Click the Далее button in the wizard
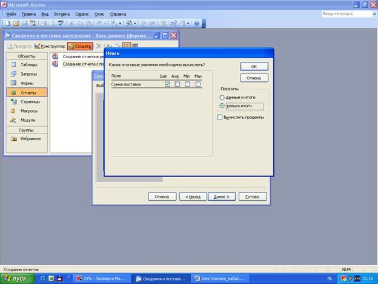 [x=221, y=197]
